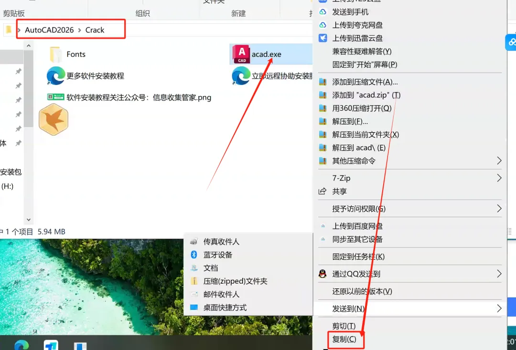The height and width of the screenshot is (350, 516).
Task: Click the 压缩(zipped)文件夹 zip icon
Action: pos(194,281)
